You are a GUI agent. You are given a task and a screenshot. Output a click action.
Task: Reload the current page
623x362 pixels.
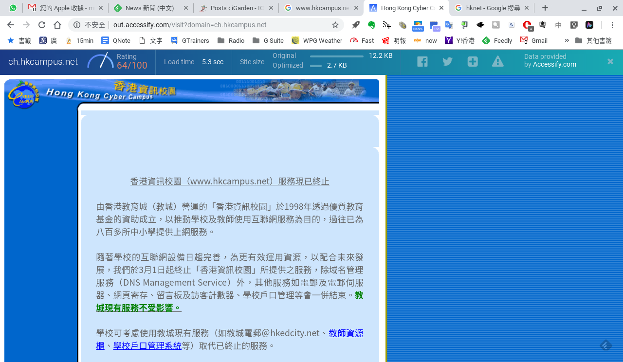pos(42,25)
